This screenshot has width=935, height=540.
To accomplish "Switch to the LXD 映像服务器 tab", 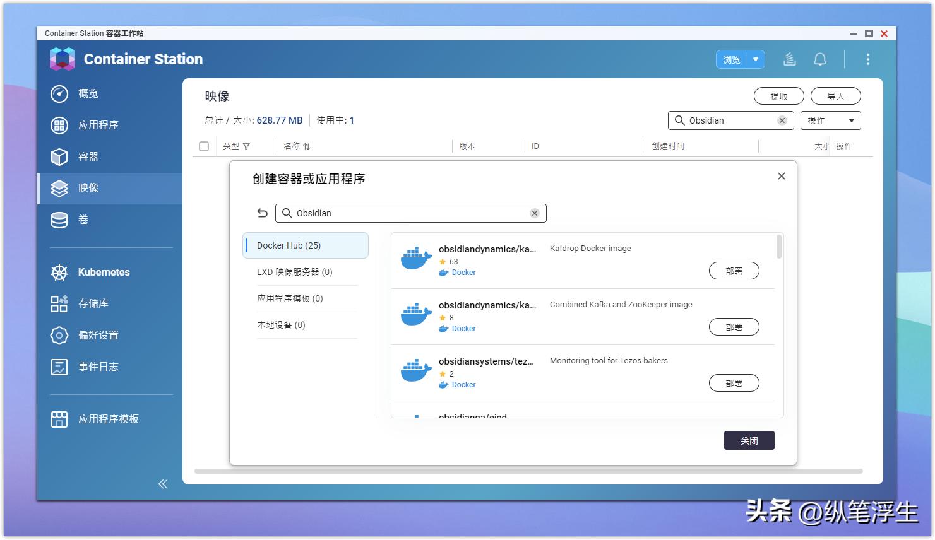I will [292, 272].
